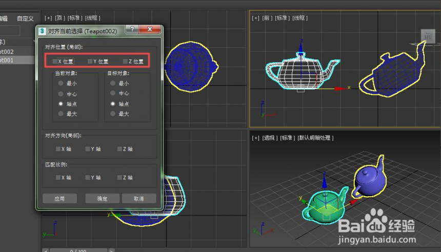Click red X axis arrow in front viewport

(340, 89)
